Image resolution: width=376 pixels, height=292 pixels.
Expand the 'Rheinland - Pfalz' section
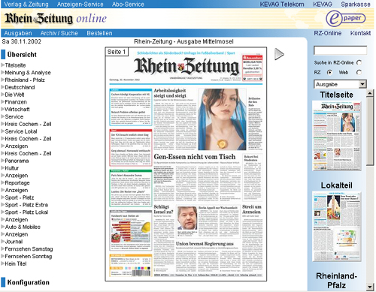click(x=25, y=80)
